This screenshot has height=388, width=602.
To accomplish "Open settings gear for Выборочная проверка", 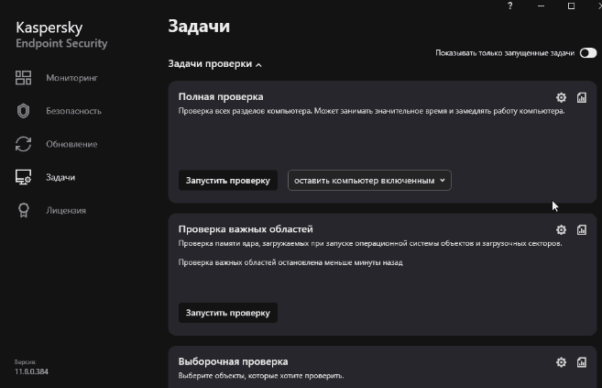I will click(x=561, y=362).
